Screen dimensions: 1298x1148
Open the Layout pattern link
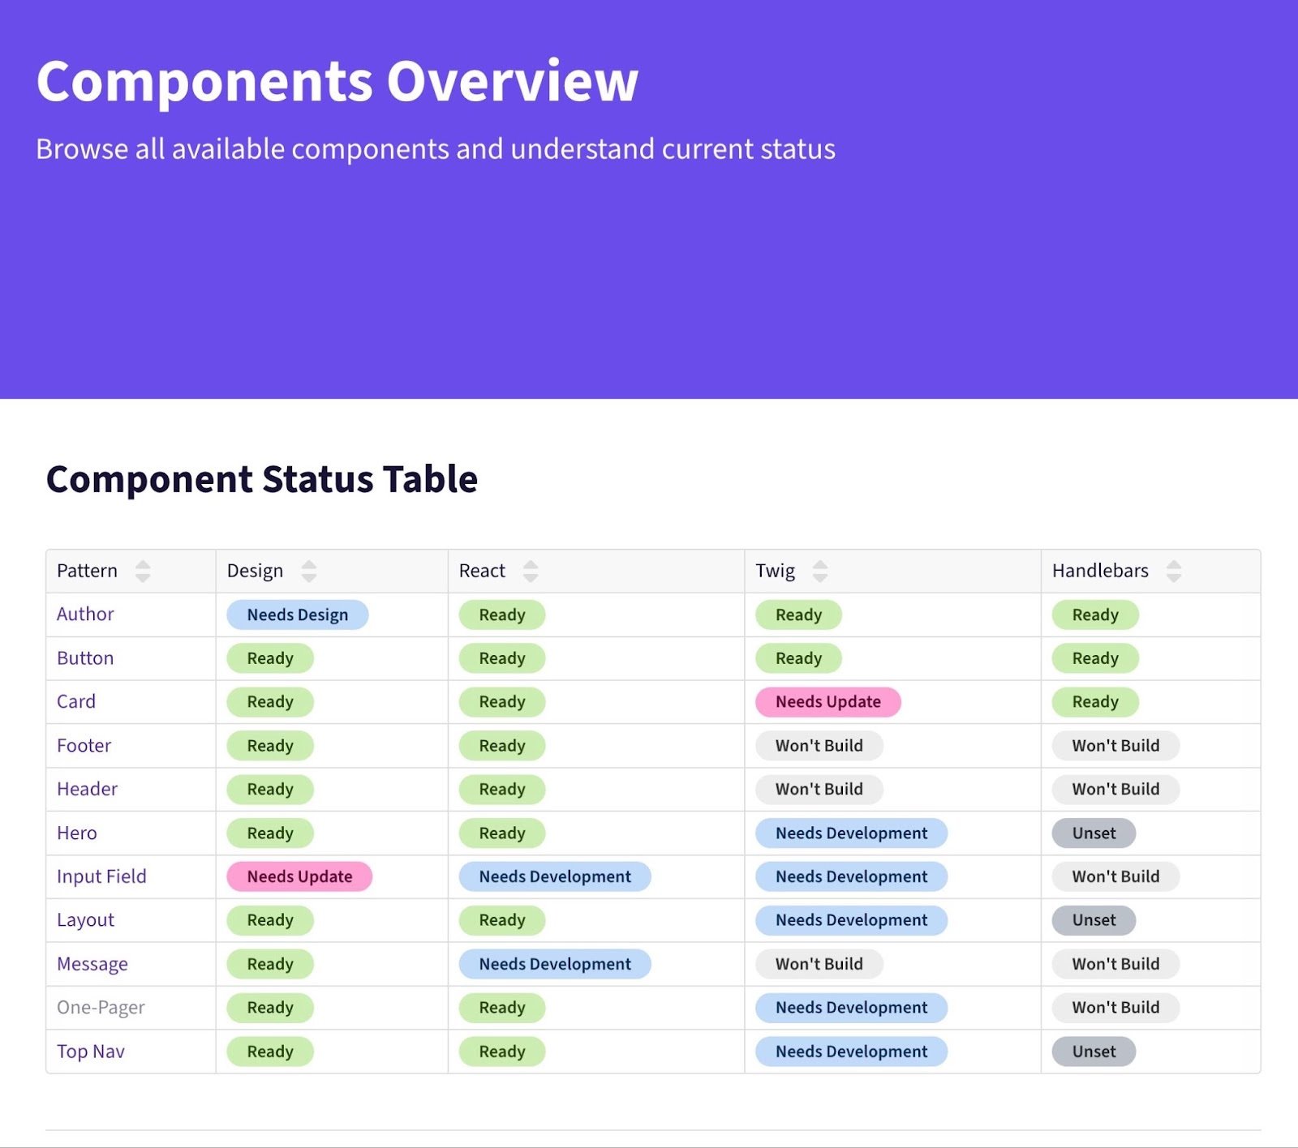point(85,921)
